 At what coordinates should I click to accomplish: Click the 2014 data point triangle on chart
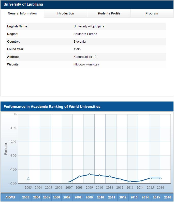click(x=140, y=181)
